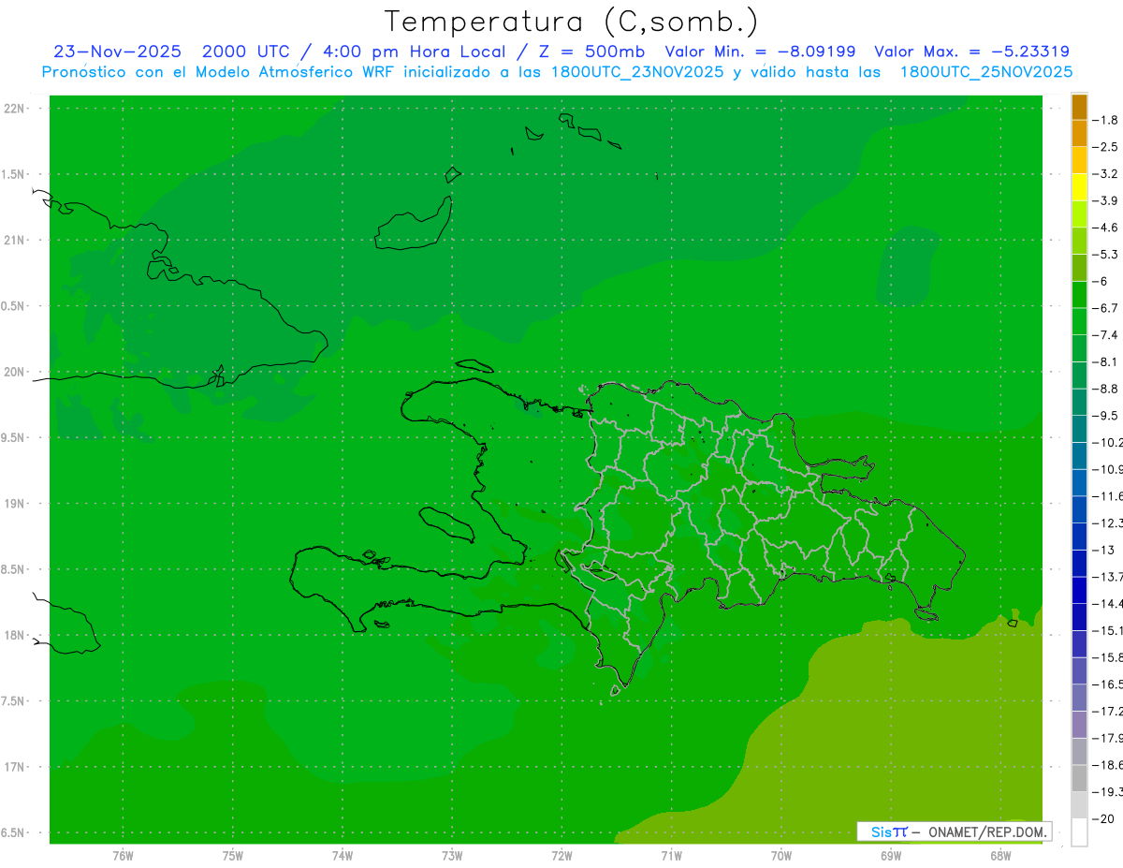Click 'Valor Max. = -5.23319' text

pos(972,51)
